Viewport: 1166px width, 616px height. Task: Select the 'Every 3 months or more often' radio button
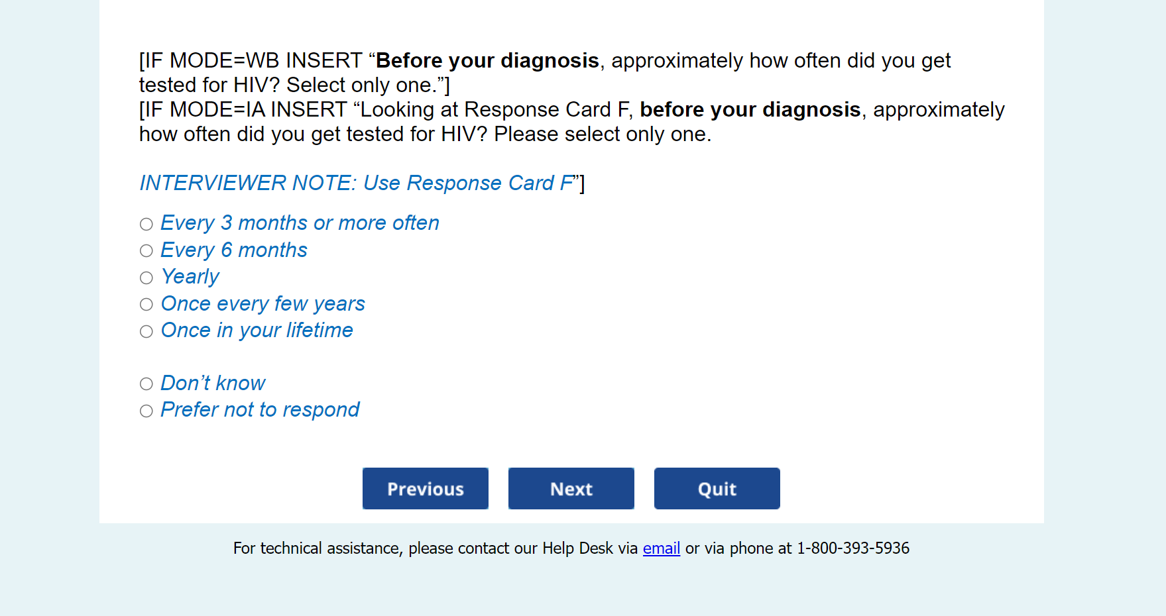click(x=146, y=224)
